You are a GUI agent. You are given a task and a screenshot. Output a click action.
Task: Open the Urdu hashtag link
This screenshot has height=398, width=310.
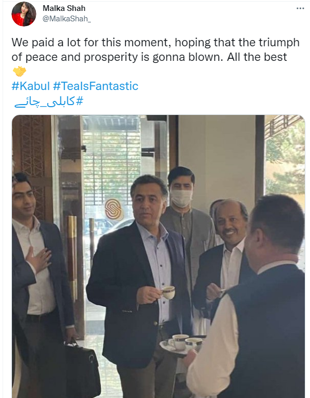(49, 102)
